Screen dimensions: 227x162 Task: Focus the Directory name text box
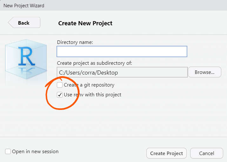[122, 51]
